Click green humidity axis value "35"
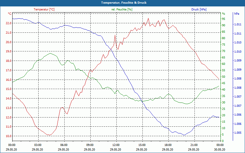This screenshot has height=153, width=245. [x=224, y=96]
